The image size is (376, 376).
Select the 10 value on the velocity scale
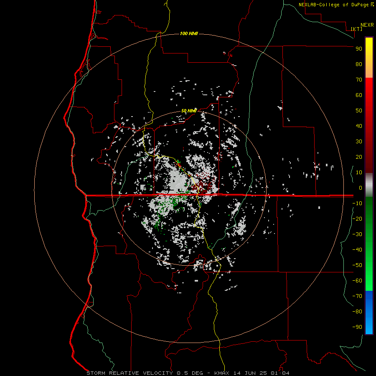tap(359, 173)
